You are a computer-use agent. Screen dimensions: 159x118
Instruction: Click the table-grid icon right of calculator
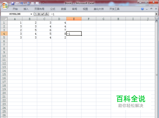coord(33,4)
